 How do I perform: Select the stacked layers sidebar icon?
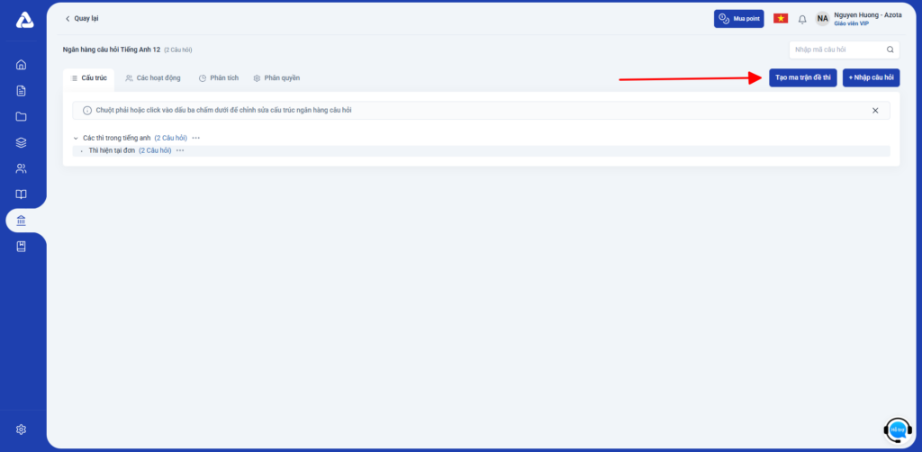coord(22,142)
